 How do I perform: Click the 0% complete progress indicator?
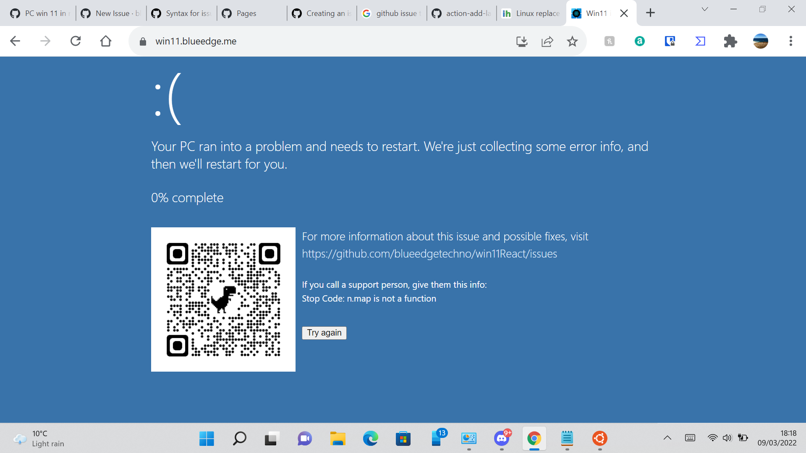(187, 197)
